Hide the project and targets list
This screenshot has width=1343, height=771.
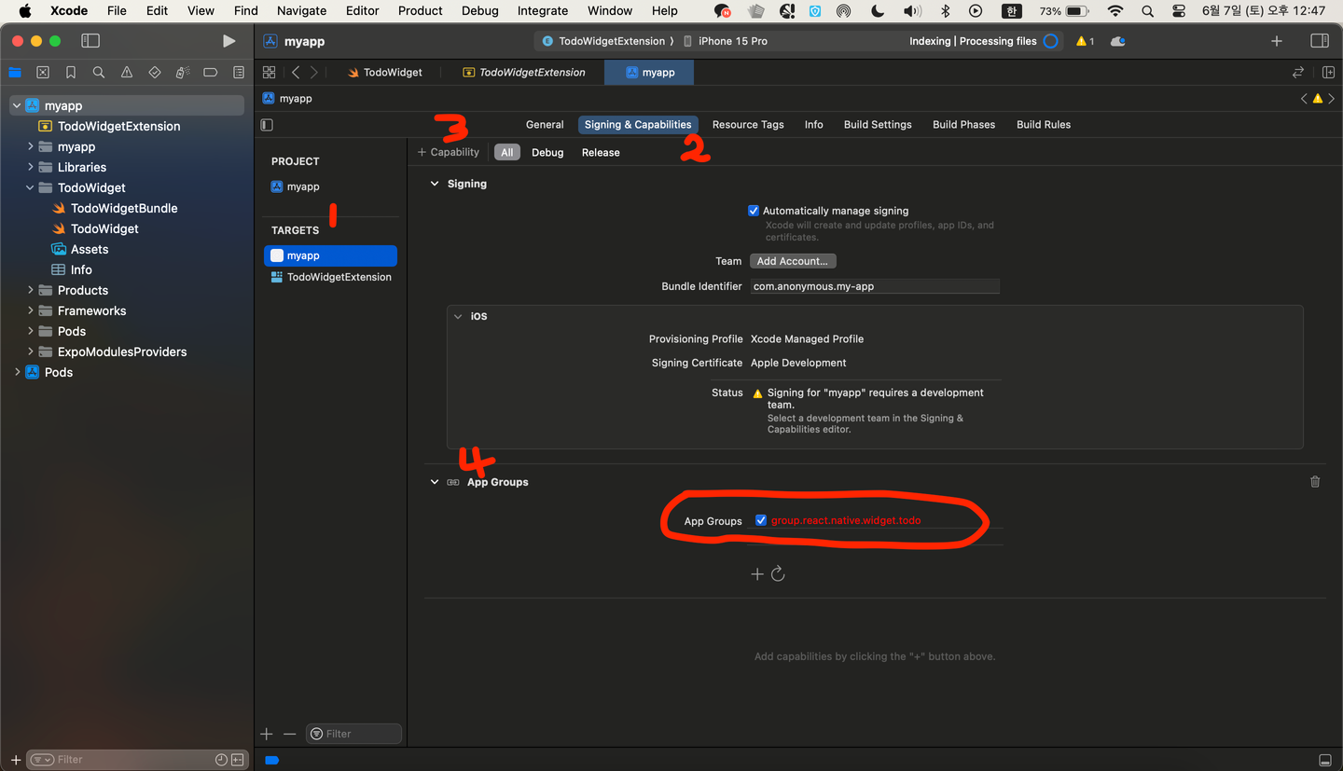click(268, 124)
